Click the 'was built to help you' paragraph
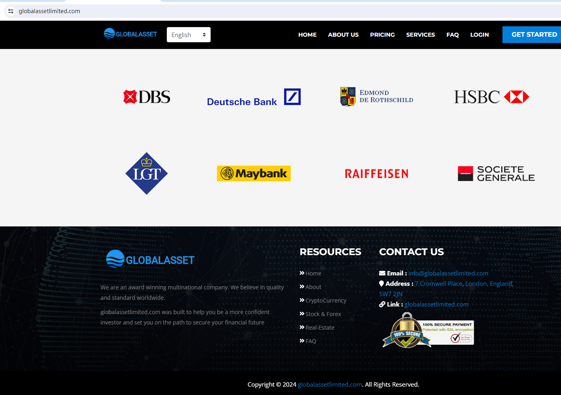This screenshot has height=395, width=561. pyautogui.click(x=185, y=317)
